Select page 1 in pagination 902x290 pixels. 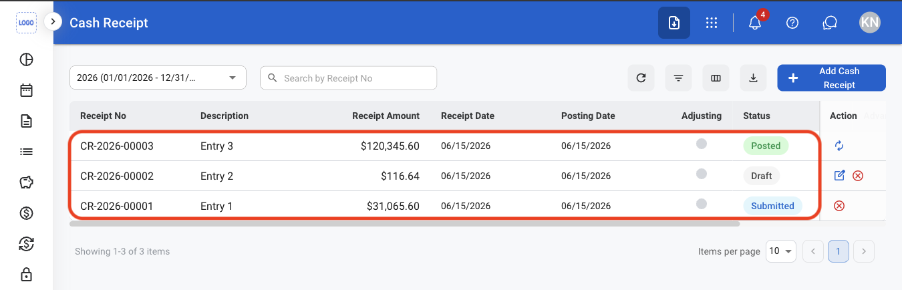(839, 251)
